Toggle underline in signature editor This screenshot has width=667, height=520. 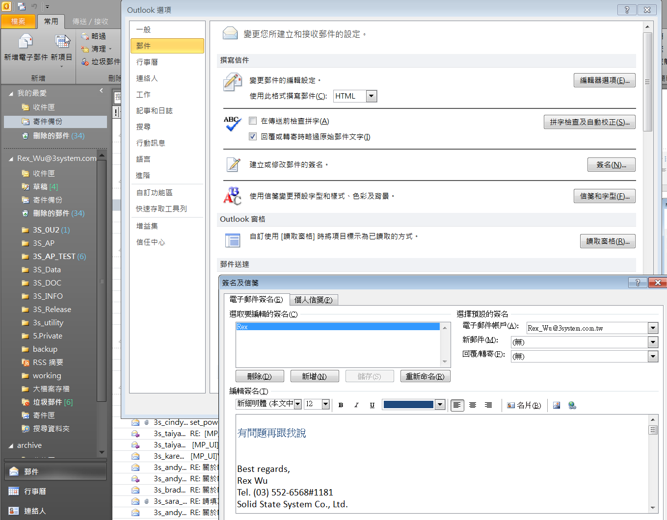click(x=372, y=405)
